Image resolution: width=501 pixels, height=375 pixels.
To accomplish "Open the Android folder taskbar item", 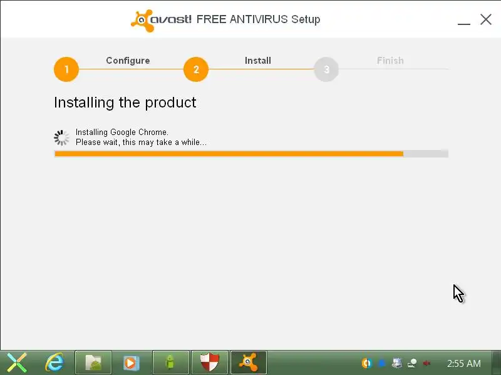I will [x=93, y=362].
